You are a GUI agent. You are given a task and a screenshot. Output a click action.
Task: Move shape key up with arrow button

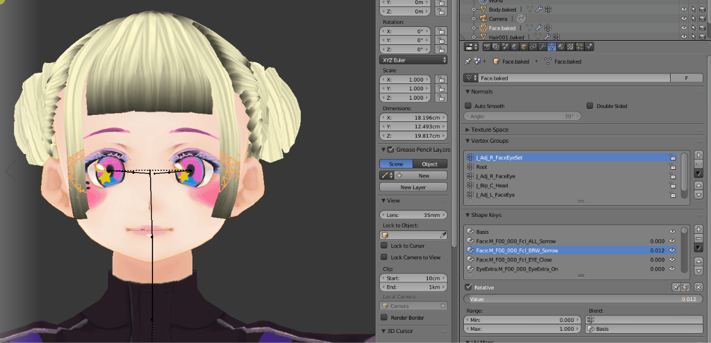coord(699,261)
